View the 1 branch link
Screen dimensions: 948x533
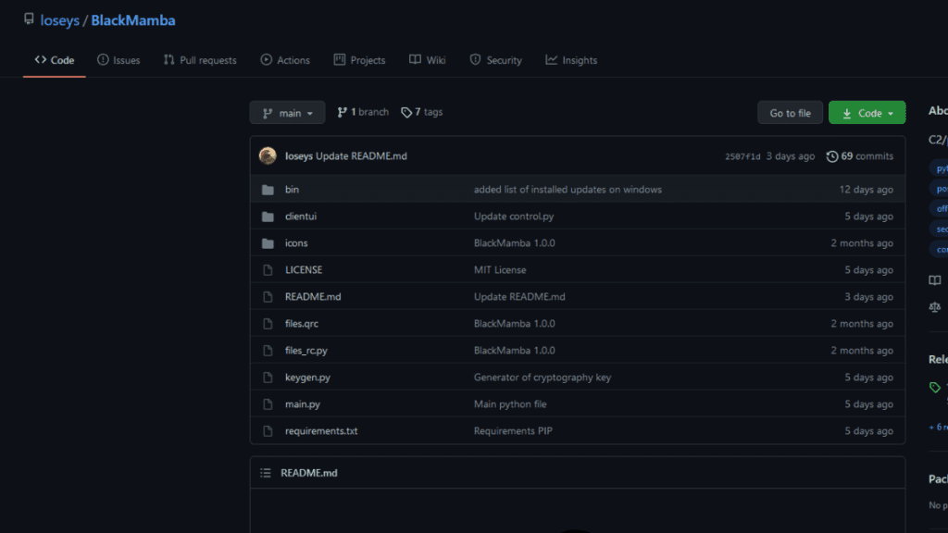(363, 112)
